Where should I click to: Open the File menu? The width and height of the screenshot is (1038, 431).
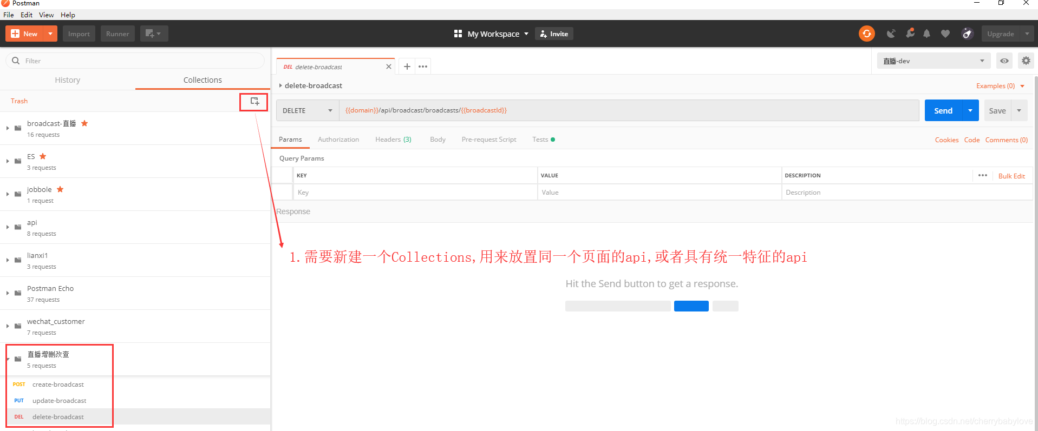pyautogui.click(x=9, y=15)
